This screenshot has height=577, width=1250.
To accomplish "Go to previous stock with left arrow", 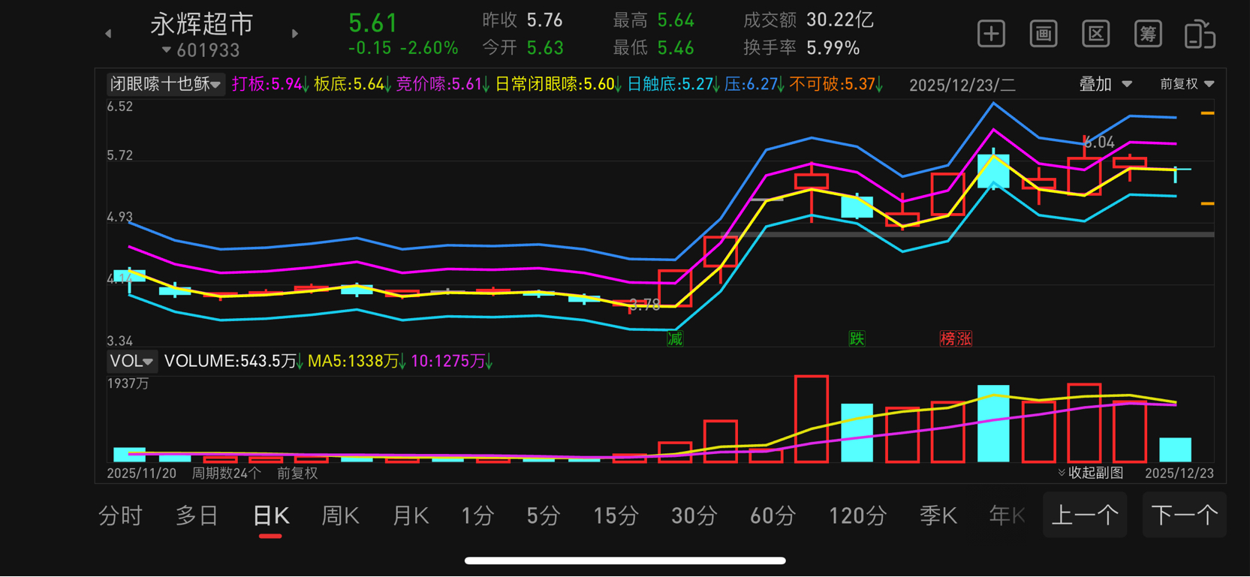I will 108,34.
